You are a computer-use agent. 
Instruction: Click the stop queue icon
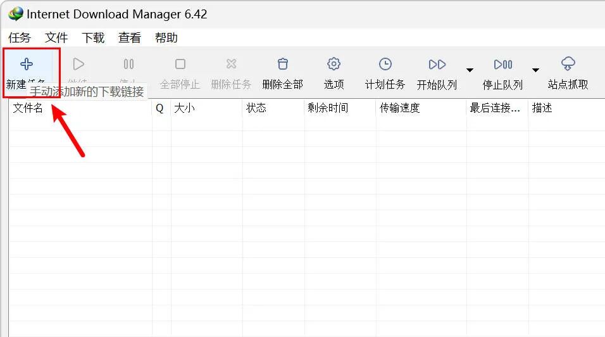point(503,64)
